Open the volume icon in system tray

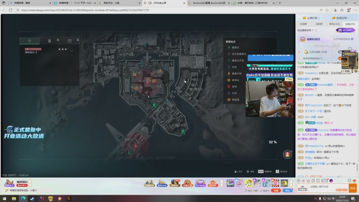coord(329,199)
